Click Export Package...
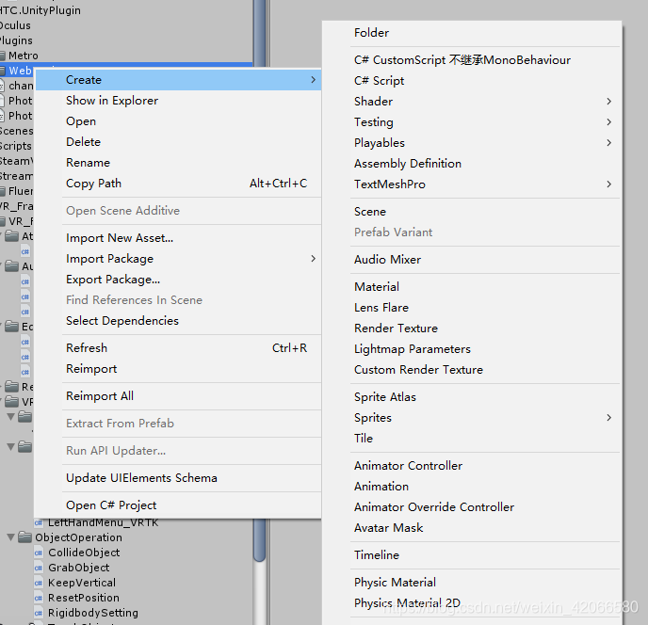This screenshot has width=648, height=625. click(x=179, y=280)
